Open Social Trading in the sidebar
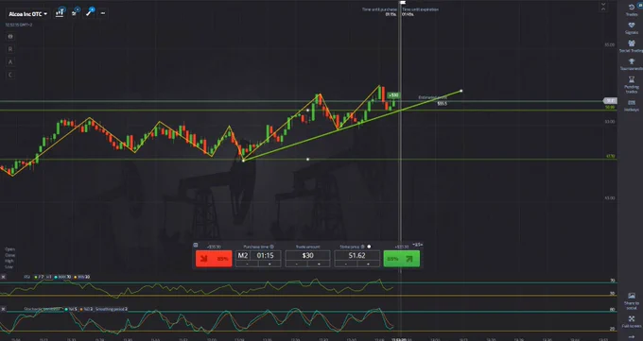 pos(632,46)
